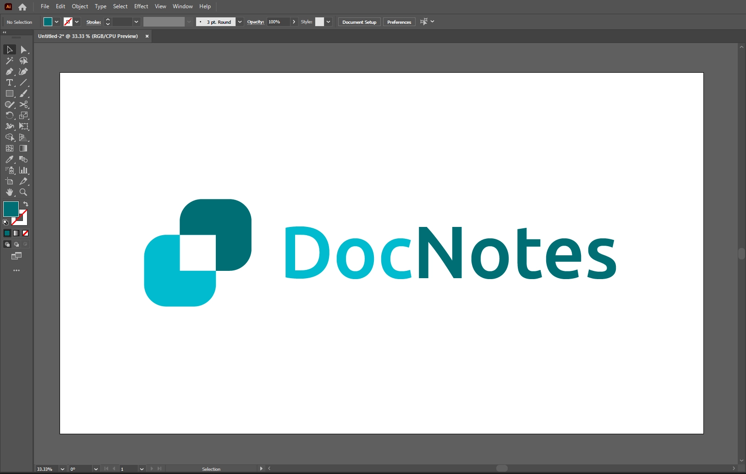Select the Type tool

pos(10,82)
